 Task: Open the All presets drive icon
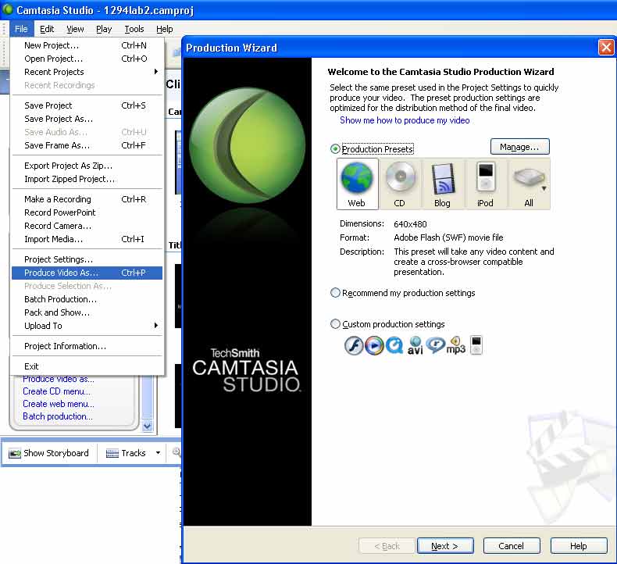point(529,177)
